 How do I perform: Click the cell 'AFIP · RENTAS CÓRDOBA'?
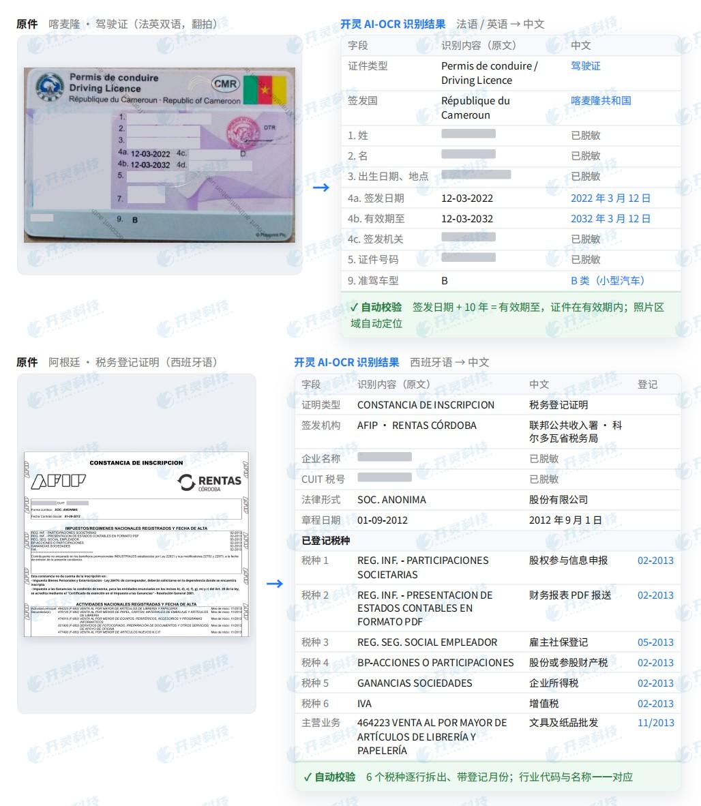(x=417, y=426)
